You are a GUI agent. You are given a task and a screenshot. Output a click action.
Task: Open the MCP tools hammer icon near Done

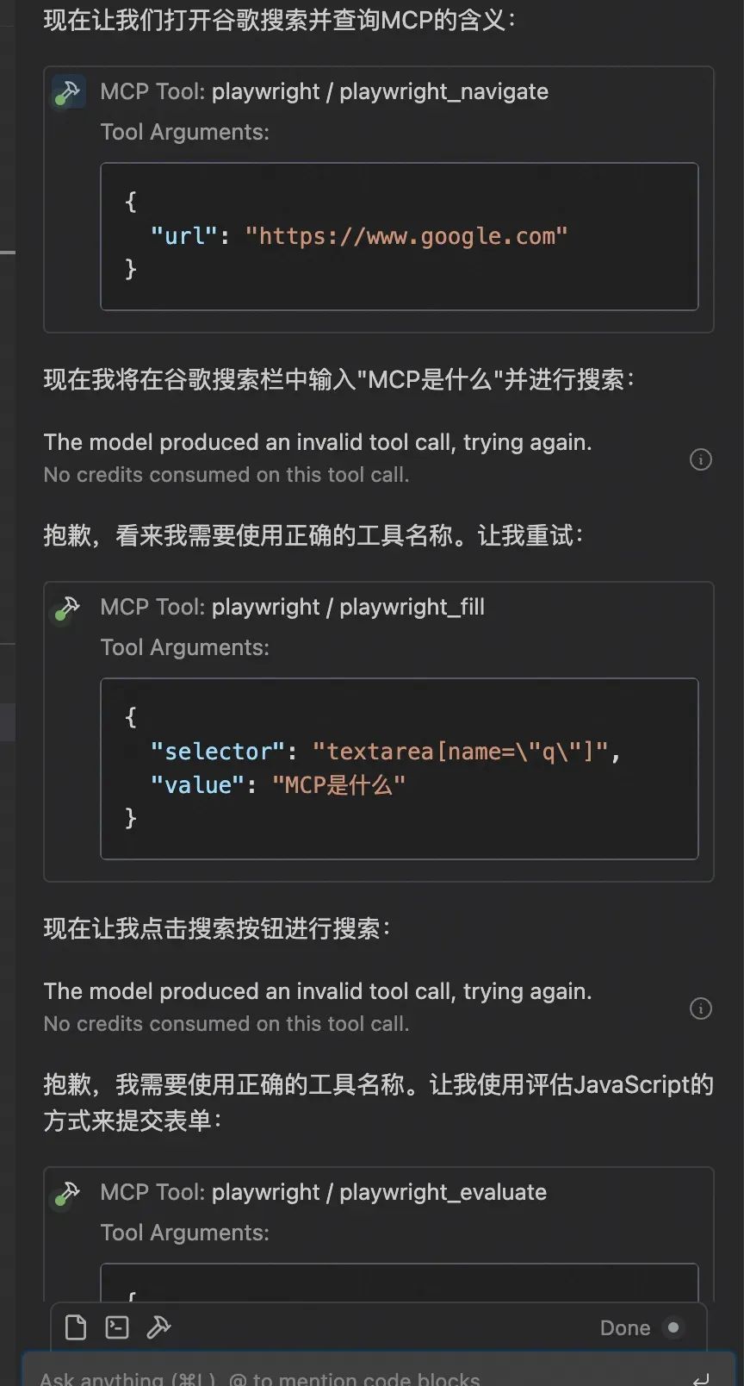158,1327
